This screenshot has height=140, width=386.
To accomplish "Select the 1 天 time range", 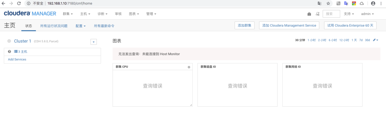I will pyautogui.click(x=354, y=40).
